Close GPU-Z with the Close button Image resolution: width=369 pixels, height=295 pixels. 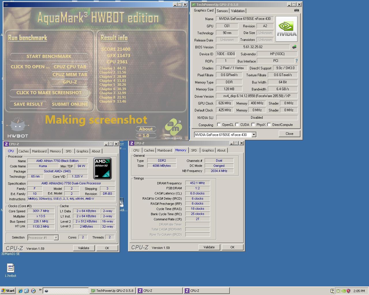[289, 134]
